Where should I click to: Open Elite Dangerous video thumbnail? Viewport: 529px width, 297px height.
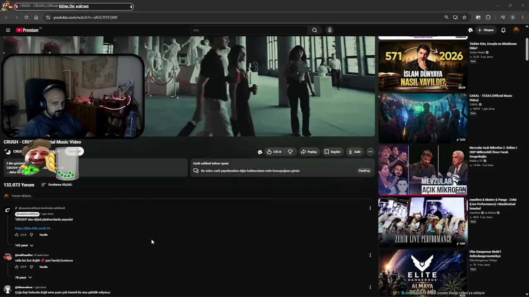pyautogui.click(x=423, y=273)
